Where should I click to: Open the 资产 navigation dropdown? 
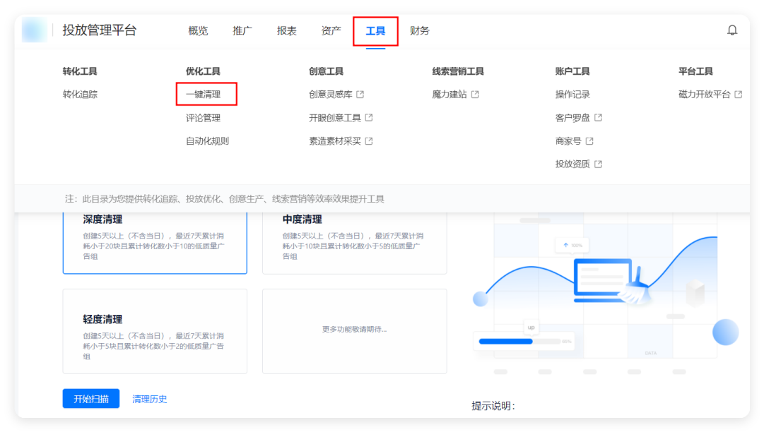331,30
